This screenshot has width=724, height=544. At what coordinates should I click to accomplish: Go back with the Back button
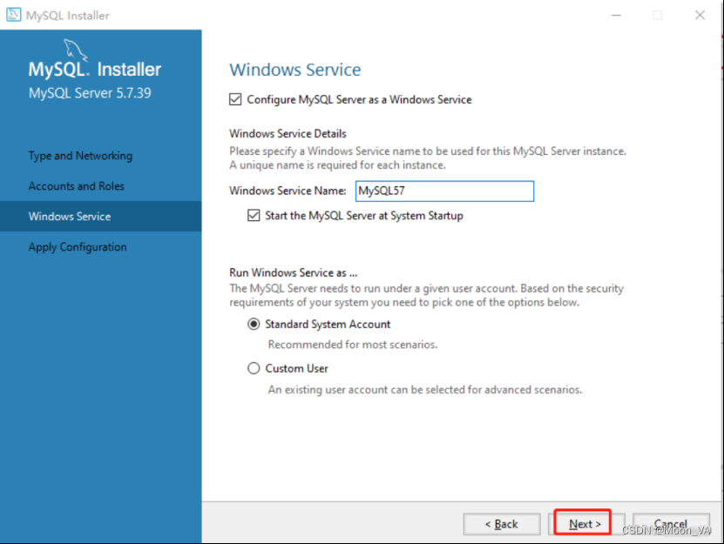[x=502, y=524]
